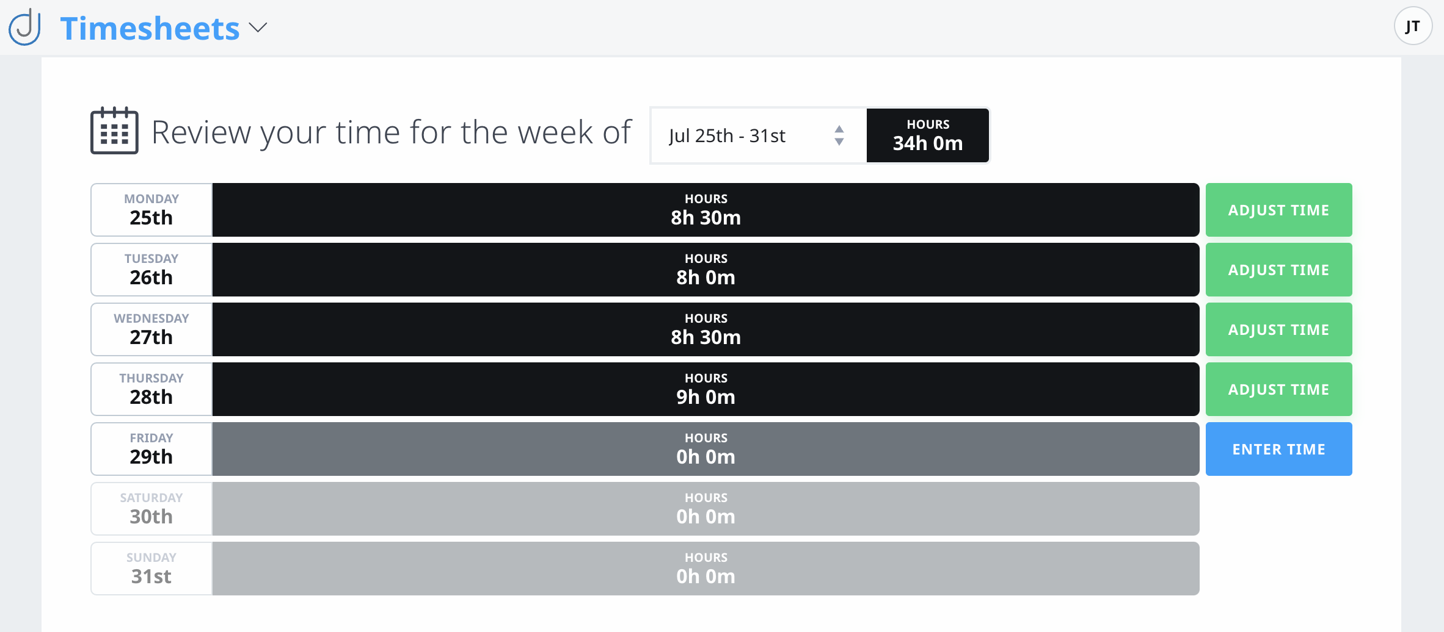Select the Friday 29th day label
The width and height of the screenshot is (1444, 632).
coord(151,448)
